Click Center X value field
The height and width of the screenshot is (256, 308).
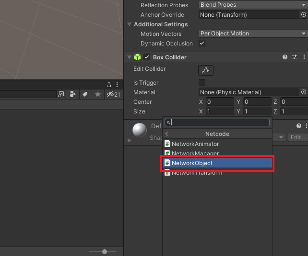click(220, 101)
